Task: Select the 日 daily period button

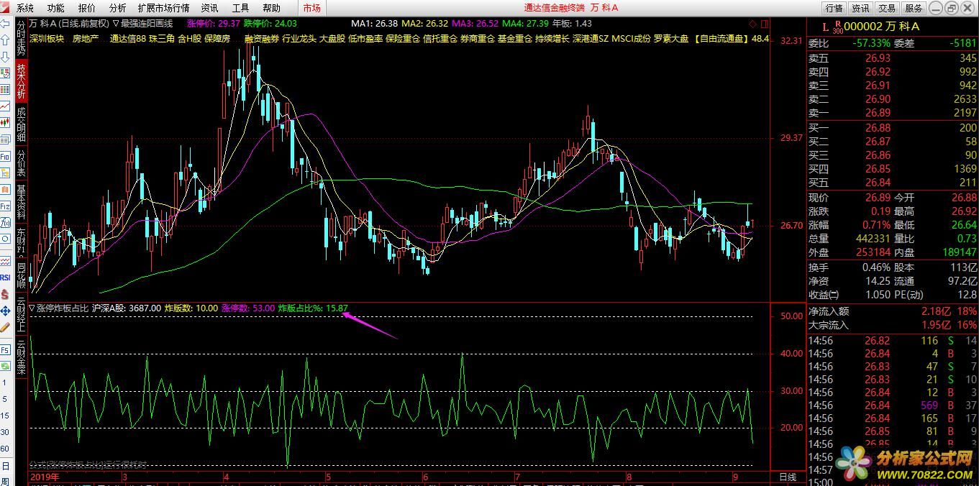Action: pos(6,465)
